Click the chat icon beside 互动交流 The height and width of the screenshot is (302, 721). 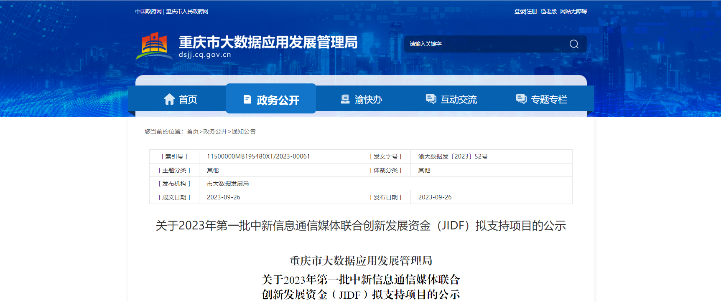[431, 99]
